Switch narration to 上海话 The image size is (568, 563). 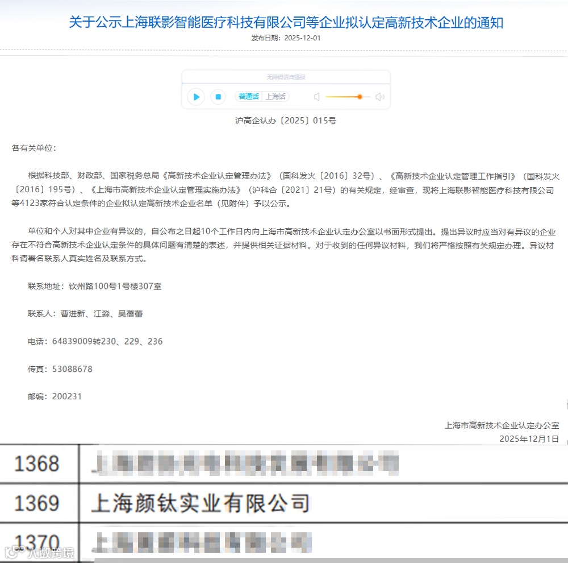point(275,97)
